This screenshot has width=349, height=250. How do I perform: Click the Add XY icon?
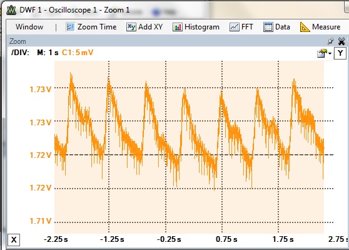click(131, 27)
